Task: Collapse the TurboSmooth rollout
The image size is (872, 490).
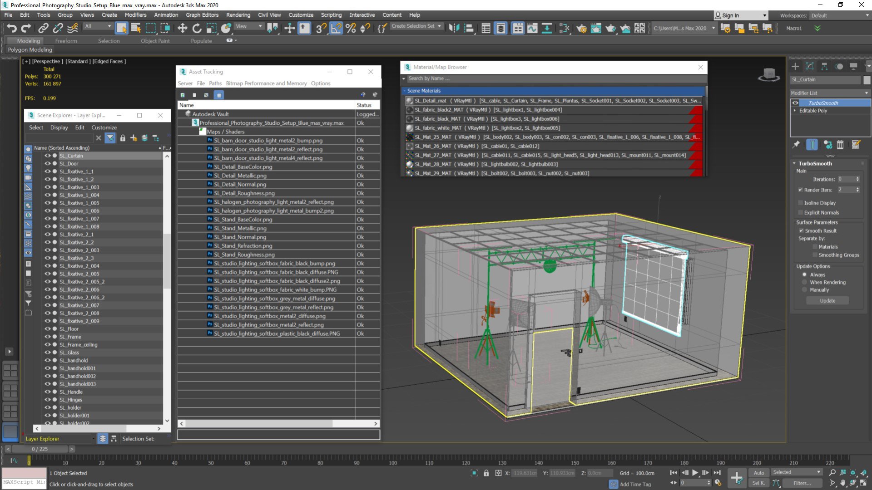Action: point(815,163)
